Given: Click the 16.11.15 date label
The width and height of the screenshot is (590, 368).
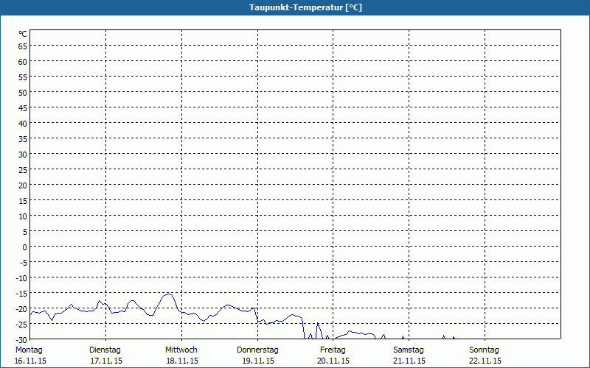Looking at the screenshot, I should coord(30,361).
